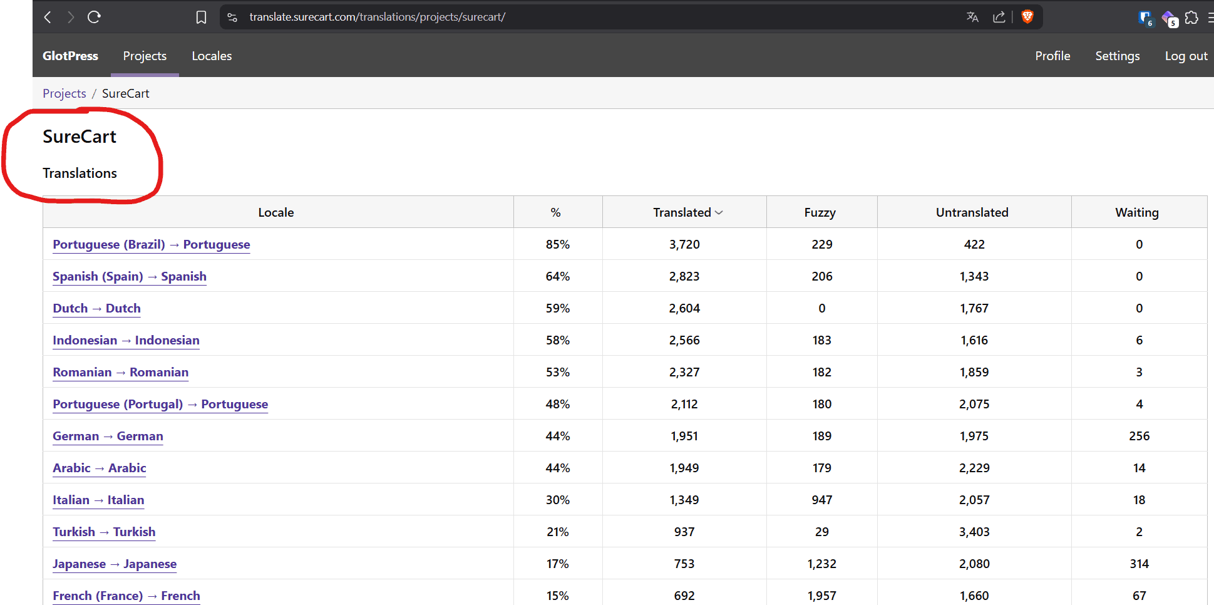Open the shield extension showing badge 6

click(1145, 18)
